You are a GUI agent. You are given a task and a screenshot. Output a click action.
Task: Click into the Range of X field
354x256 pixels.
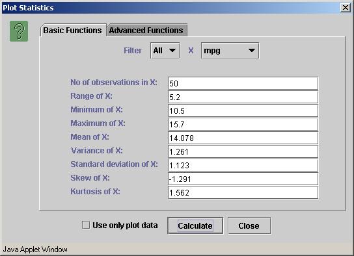click(243, 97)
